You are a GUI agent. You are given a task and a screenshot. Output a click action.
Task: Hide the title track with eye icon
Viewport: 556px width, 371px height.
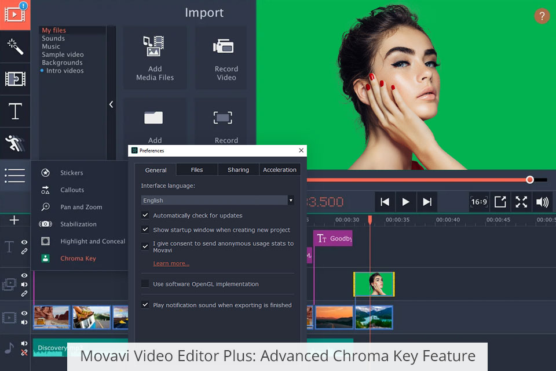pyautogui.click(x=24, y=242)
